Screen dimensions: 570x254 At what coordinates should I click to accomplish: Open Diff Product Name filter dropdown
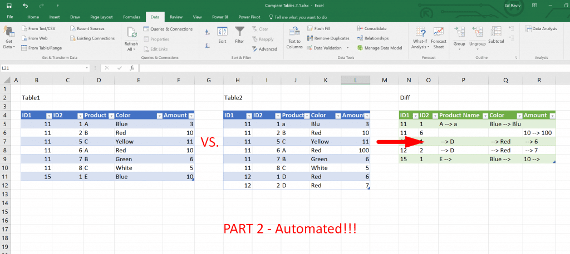pos(485,116)
